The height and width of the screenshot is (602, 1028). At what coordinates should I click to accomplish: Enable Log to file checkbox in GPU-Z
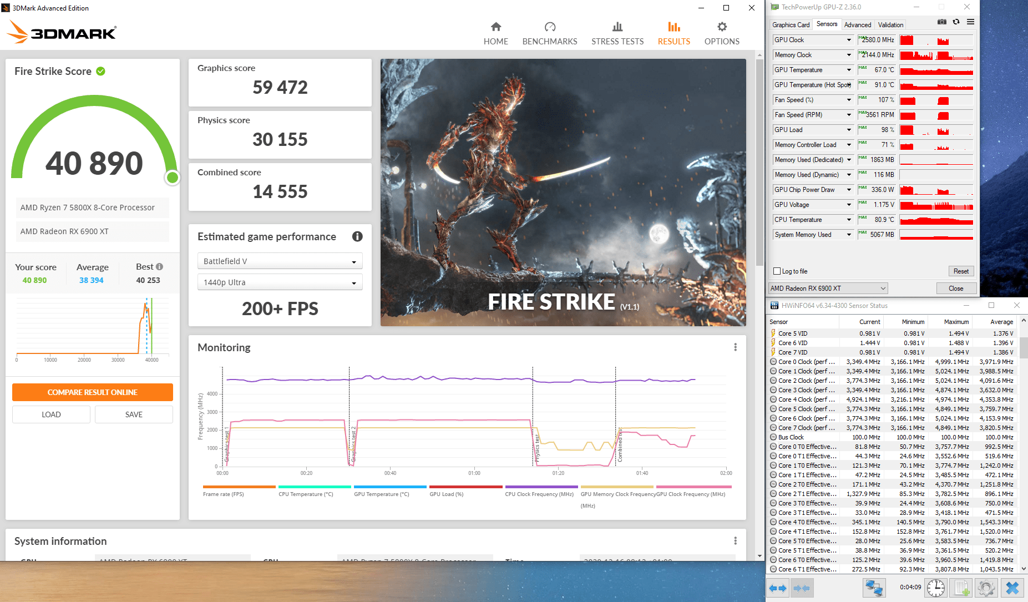pyautogui.click(x=777, y=271)
